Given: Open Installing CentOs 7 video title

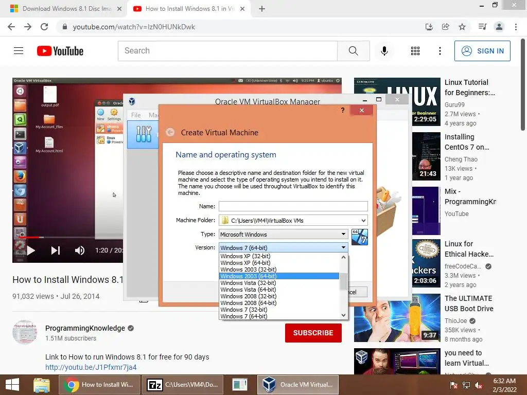Looking at the screenshot, I should click(x=467, y=142).
